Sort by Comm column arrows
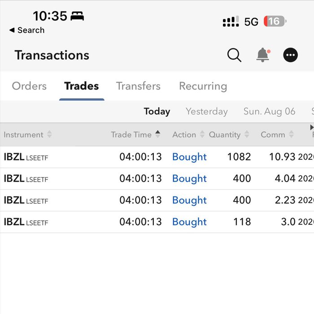Image resolution: width=314 pixels, height=314 pixels. point(292,135)
